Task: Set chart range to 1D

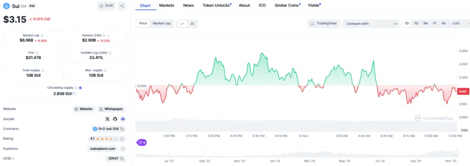Action: [x=407, y=23]
